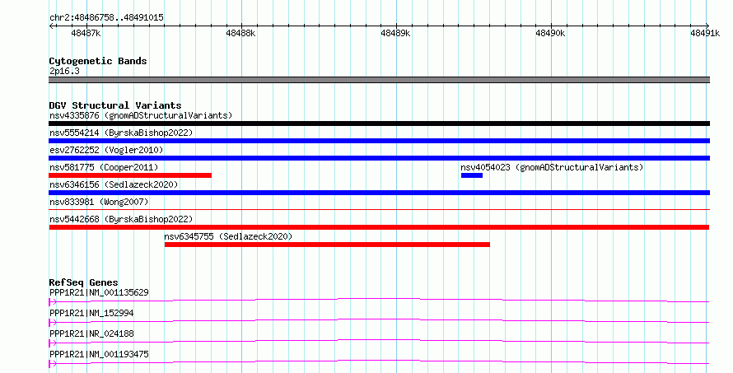Image resolution: width=733 pixels, height=373 pixels.
Task: Click the 48491k ruler tick label
Action: (x=705, y=33)
